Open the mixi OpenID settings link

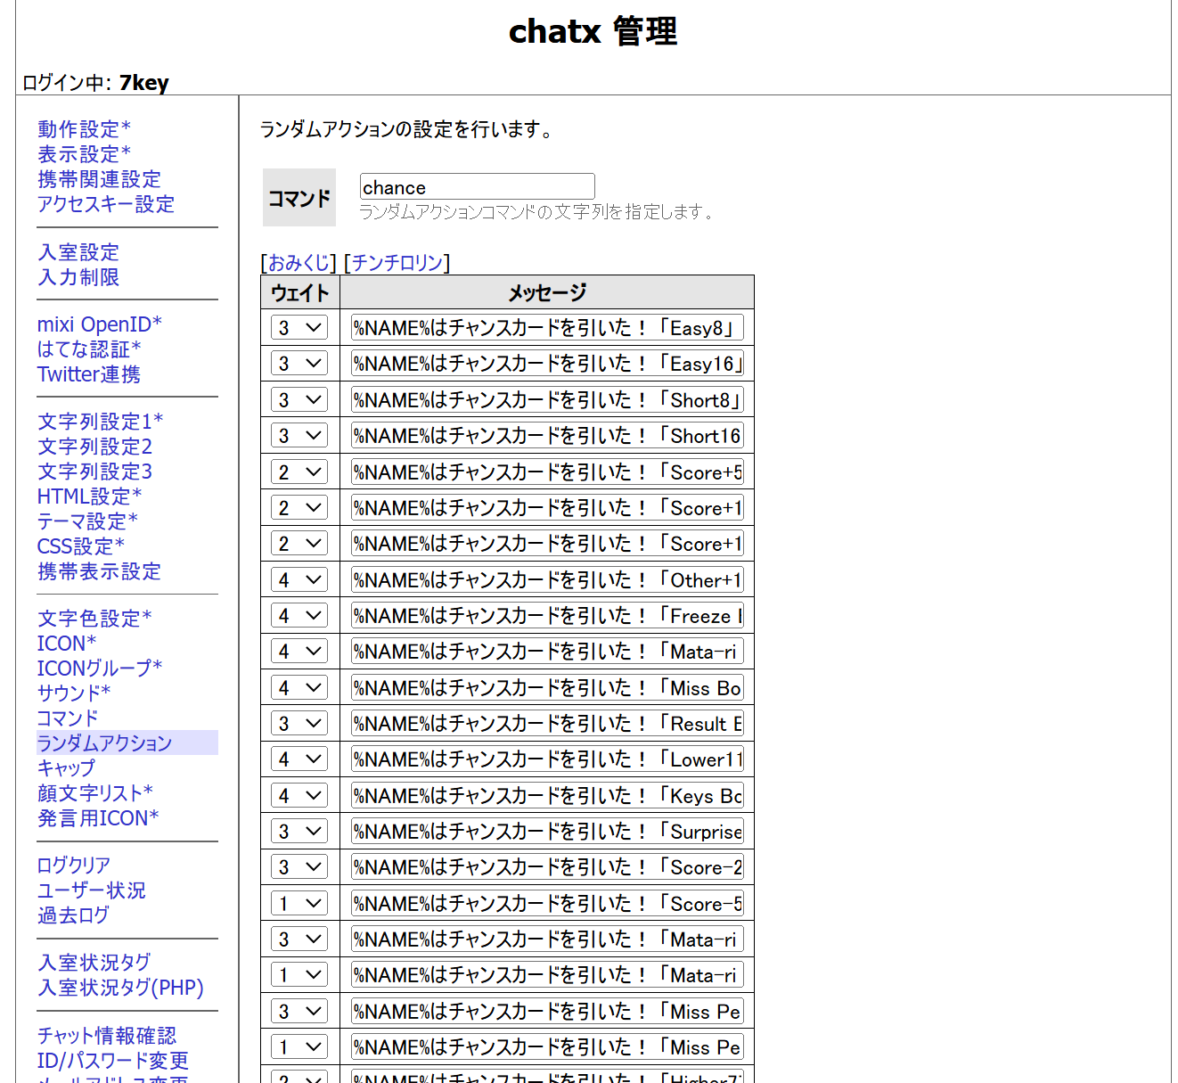(x=99, y=324)
